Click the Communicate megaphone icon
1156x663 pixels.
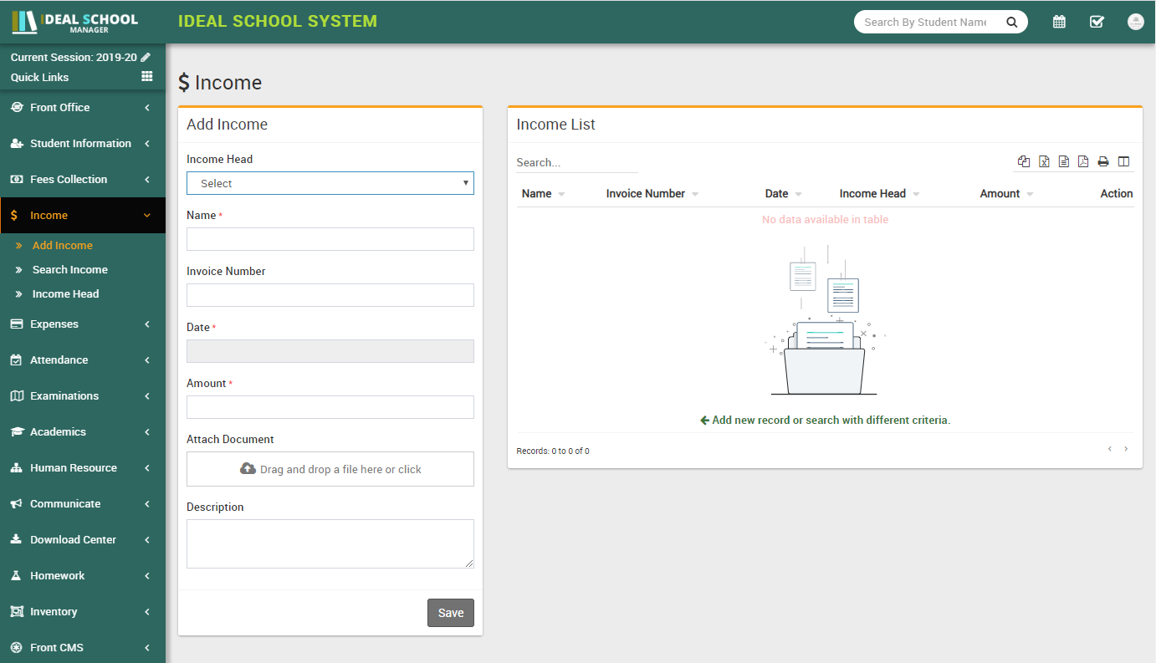[x=17, y=503]
